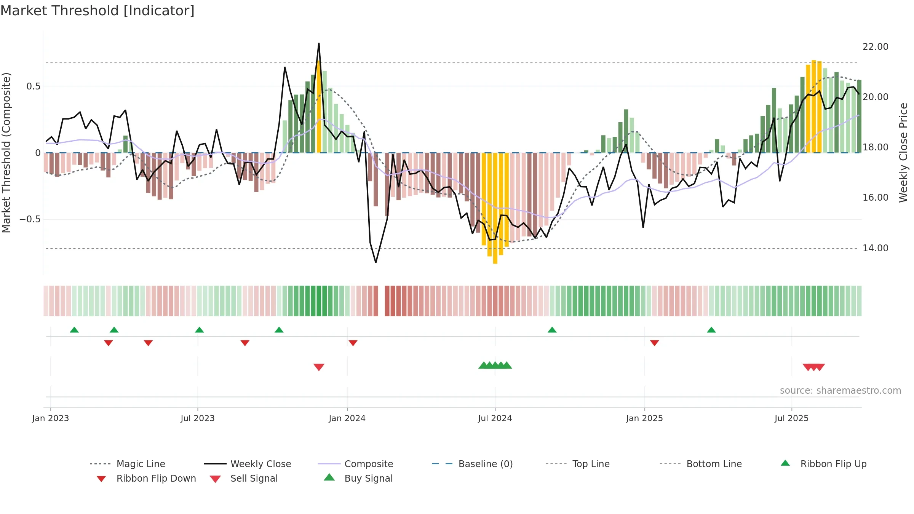Toggle the Baseline (0) legend entry

click(472, 464)
